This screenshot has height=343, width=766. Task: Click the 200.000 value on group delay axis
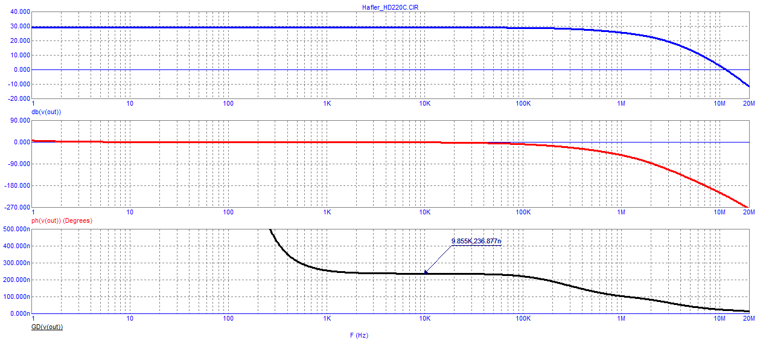[18, 280]
